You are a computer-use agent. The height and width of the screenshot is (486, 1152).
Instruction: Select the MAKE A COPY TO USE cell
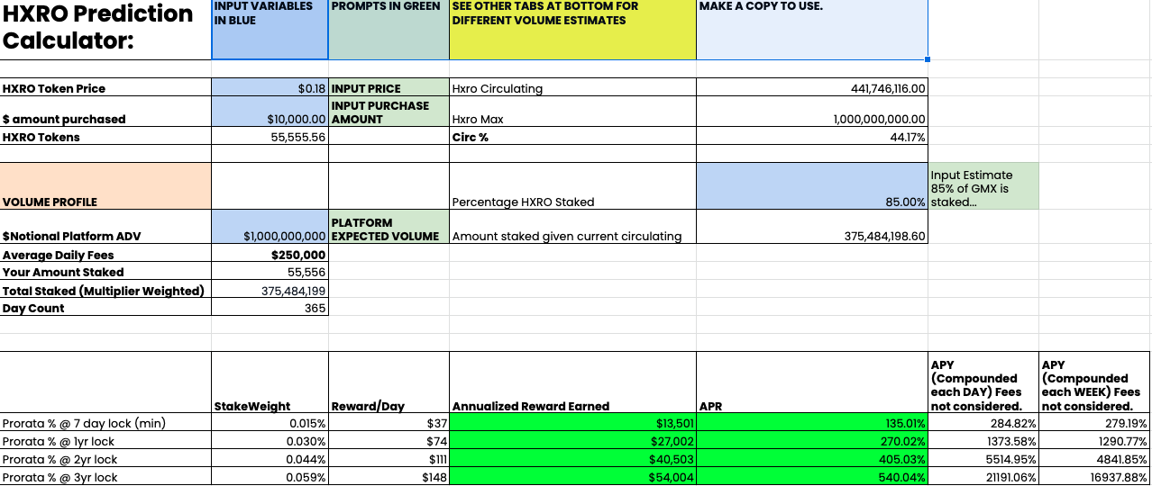pyautogui.click(x=812, y=30)
